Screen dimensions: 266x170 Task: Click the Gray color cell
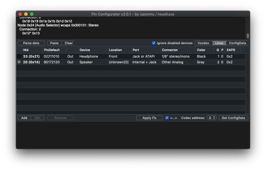(x=201, y=62)
